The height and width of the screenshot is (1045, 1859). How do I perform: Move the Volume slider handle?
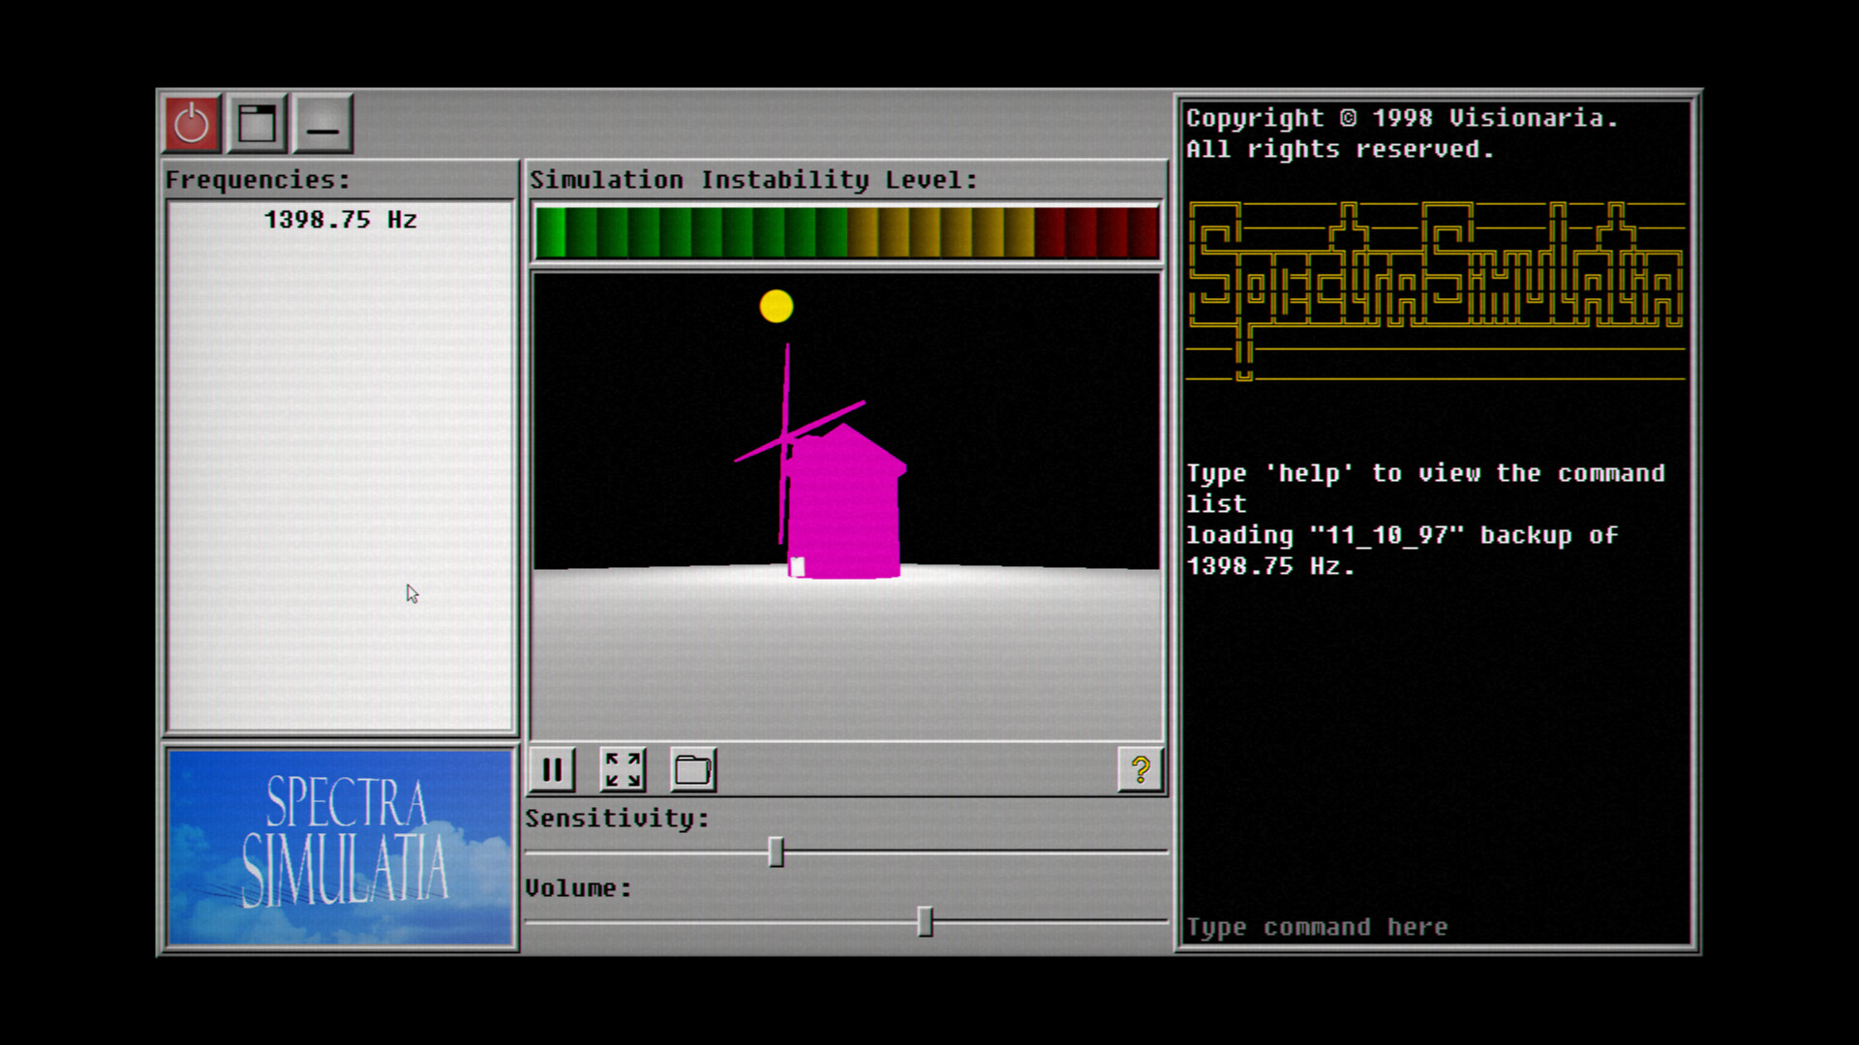click(926, 921)
